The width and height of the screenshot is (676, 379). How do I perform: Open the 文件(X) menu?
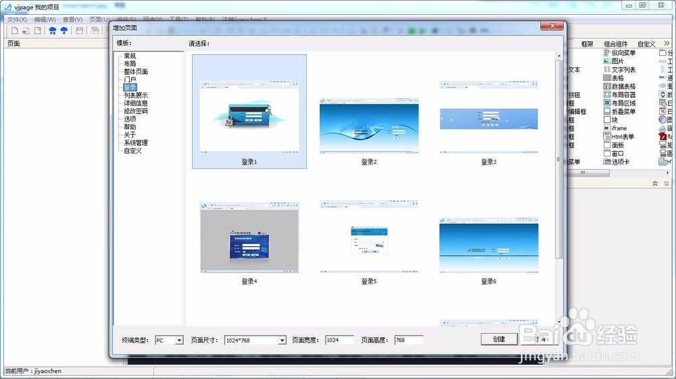coord(17,20)
